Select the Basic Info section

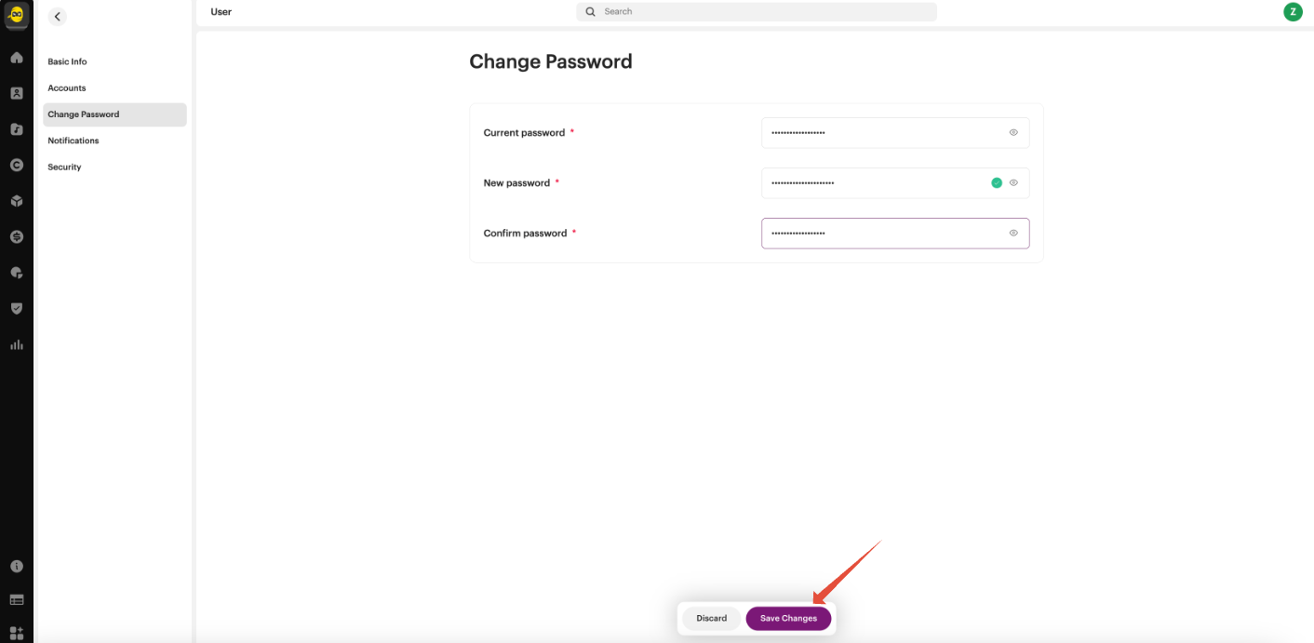coord(67,61)
